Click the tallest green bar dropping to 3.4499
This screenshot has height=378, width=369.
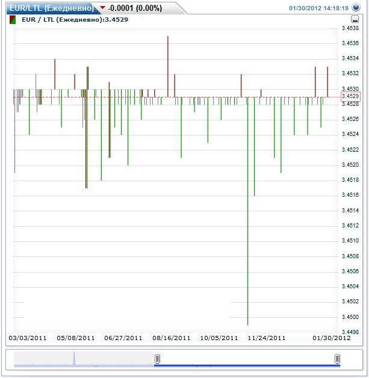pyautogui.click(x=247, y=211)
